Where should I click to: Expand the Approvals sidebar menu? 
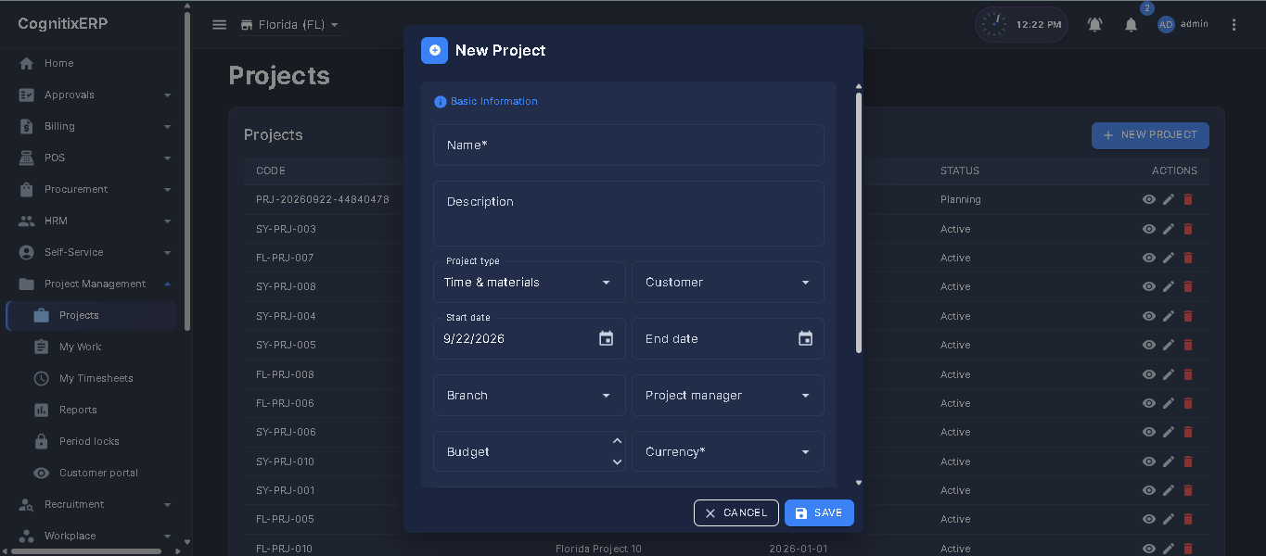coord(93,95)
